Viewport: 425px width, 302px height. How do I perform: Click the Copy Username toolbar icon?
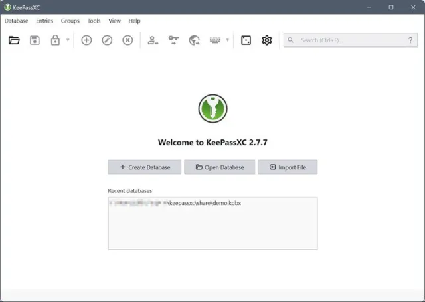pos(153,40)
